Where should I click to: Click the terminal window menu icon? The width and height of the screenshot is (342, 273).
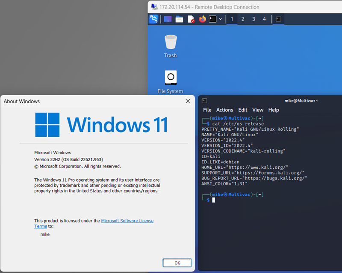(204, 101)
